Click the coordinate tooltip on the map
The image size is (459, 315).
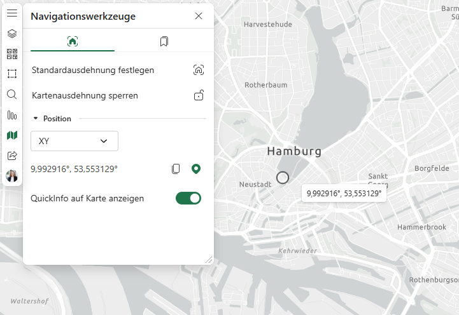[344, 194]
